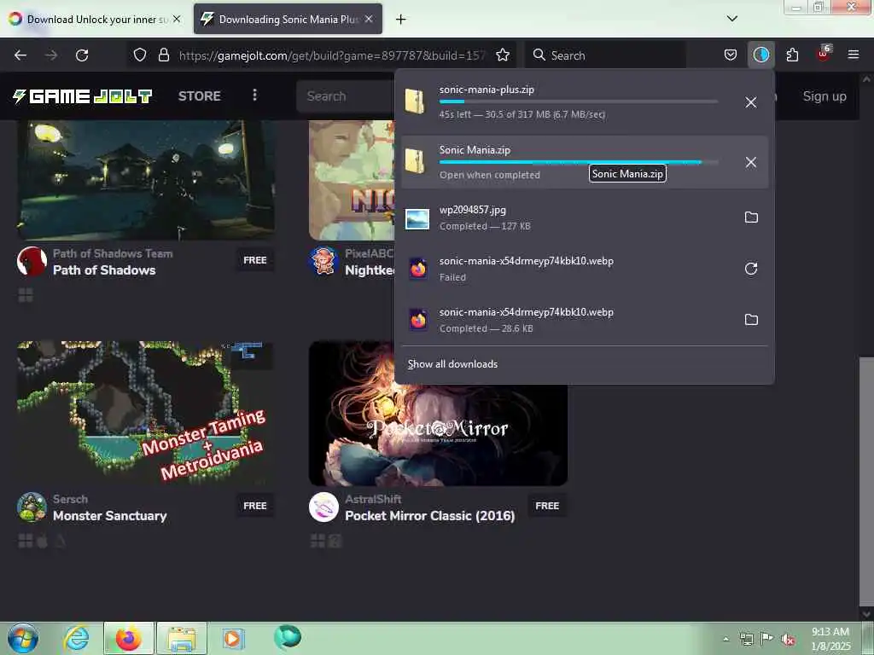This screenshot has width=874, height=655.
Task: Open the Monster Sanctuary title link
Action: pyautogui.click(x=110, y=516)
